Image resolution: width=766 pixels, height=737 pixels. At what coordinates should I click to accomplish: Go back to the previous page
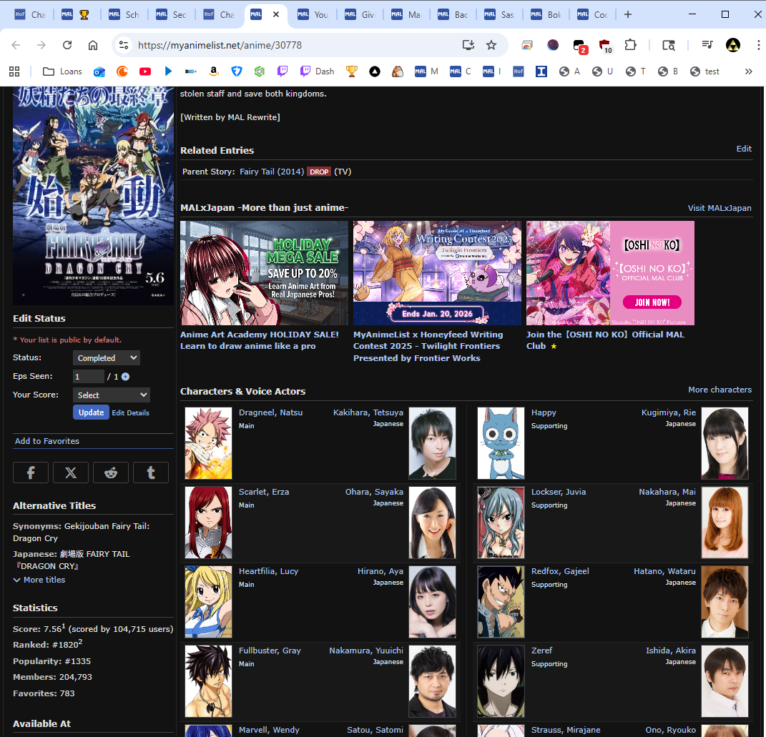[16, 46]
